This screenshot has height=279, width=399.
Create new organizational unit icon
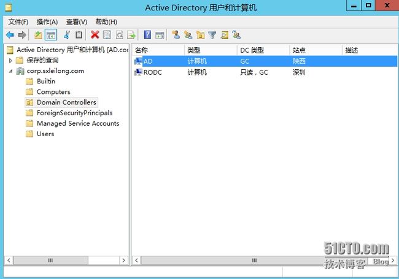pos(200,35)
